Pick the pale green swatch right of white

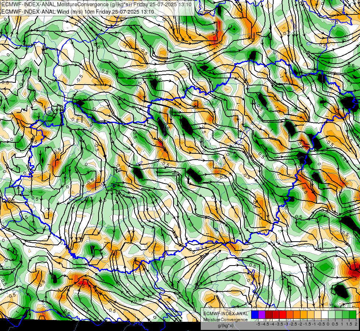click(x=332, y=315)
